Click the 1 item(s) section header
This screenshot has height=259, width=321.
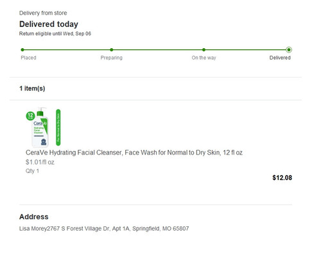click(x=32, y=88)
